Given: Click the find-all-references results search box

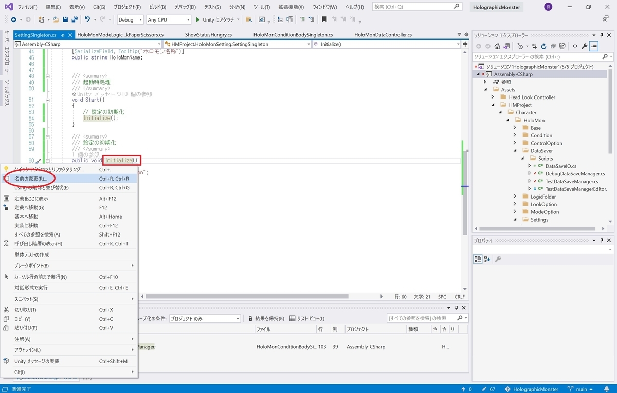Looking at the screenshot, I should (x=427, y=318).
